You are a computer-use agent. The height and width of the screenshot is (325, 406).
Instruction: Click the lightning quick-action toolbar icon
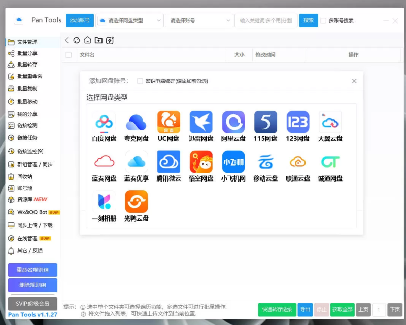point(110,40)
